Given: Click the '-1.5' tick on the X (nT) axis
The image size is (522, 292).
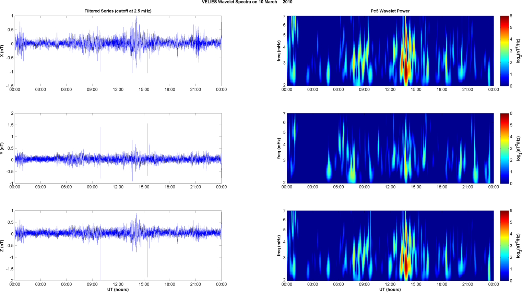Looking at the screenshot, I should click(10, 86).
